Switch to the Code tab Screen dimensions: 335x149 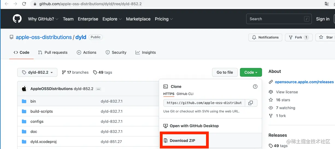(x=21, y=52)
